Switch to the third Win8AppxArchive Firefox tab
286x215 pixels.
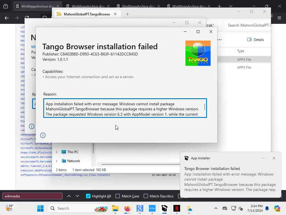tap(138, 6)
